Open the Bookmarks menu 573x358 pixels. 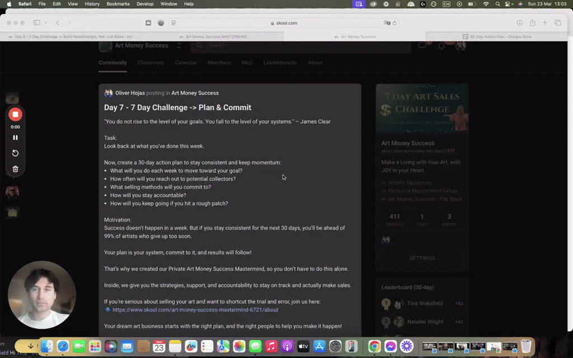coord(118,4)
